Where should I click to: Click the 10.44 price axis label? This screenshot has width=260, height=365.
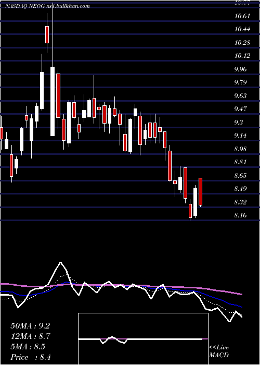tap(242, 29)
